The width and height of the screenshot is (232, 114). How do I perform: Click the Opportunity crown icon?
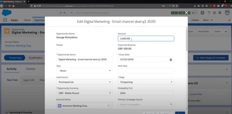(x=7, y=31)
